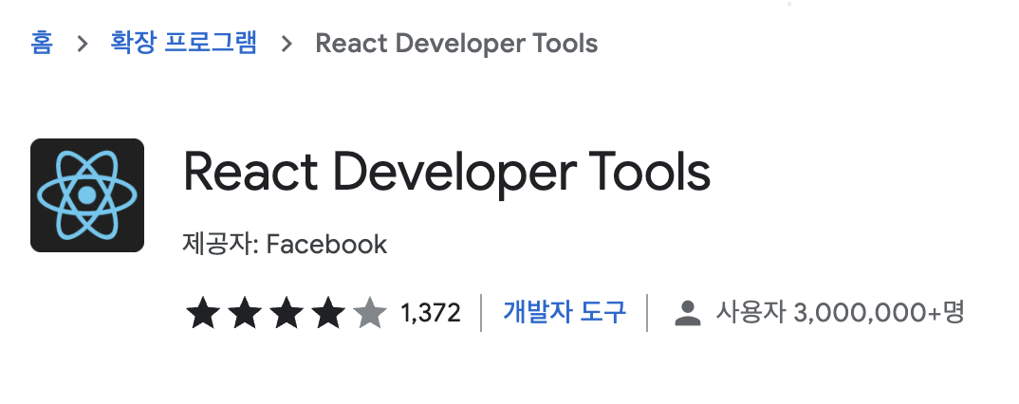
Task: Click the React Developer Tools breadcrumb text
Action: point(456,44)
